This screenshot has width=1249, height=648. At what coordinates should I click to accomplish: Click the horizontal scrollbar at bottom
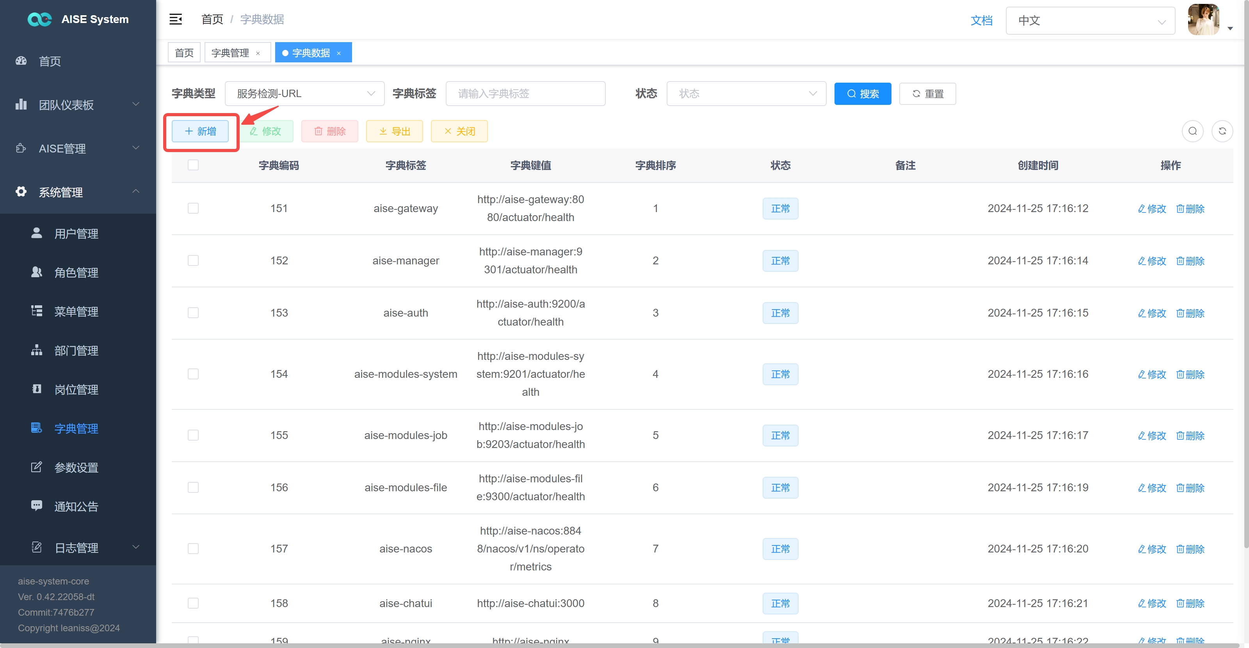coord(621,646)
